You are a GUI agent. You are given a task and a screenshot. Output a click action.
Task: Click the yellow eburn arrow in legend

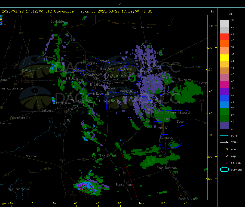point(224,149)
